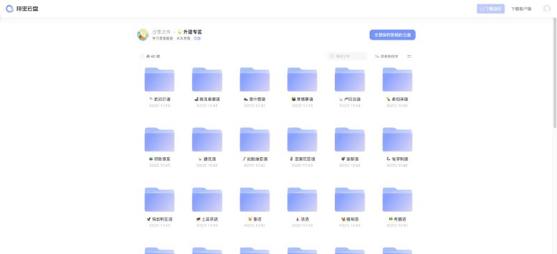
Task: Click the 阿里云盘 logo
Action: [x=22, y=9]
